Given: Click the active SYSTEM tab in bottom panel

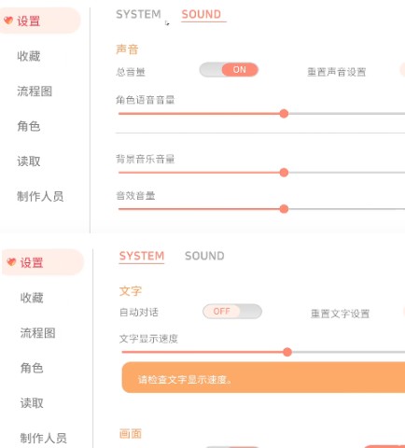Looking at the screenshot, I should click(142, 256).
